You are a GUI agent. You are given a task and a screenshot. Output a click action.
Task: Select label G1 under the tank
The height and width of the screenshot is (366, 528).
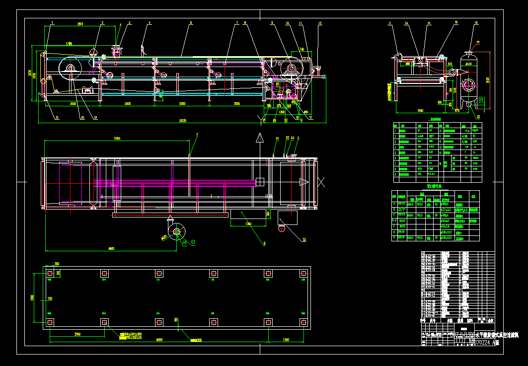click(479, 117)
